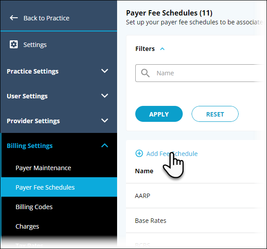Click the plus circle icon

coord(139,154)
